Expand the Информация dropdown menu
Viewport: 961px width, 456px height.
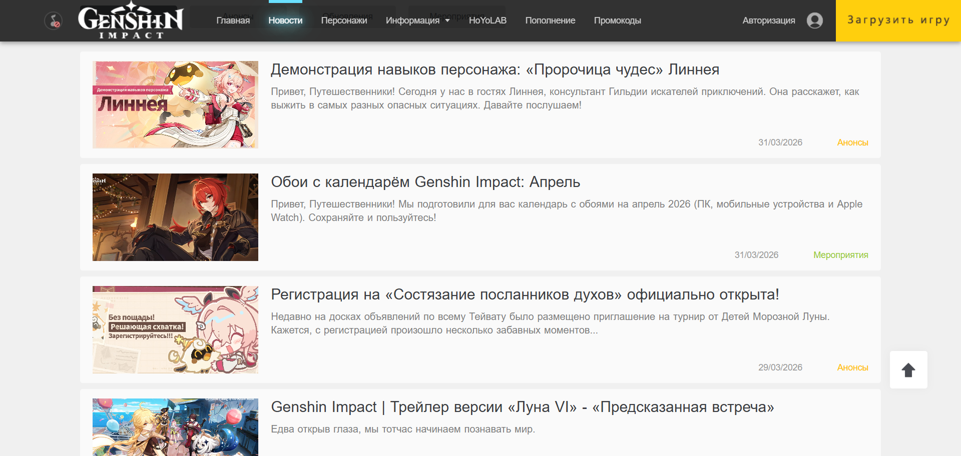click(417, 20)
